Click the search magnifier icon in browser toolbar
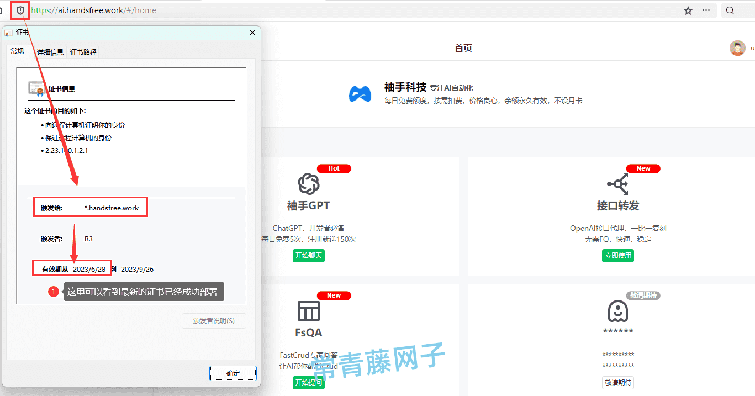Viewport: 755px width, 396px height. (730, 10)
